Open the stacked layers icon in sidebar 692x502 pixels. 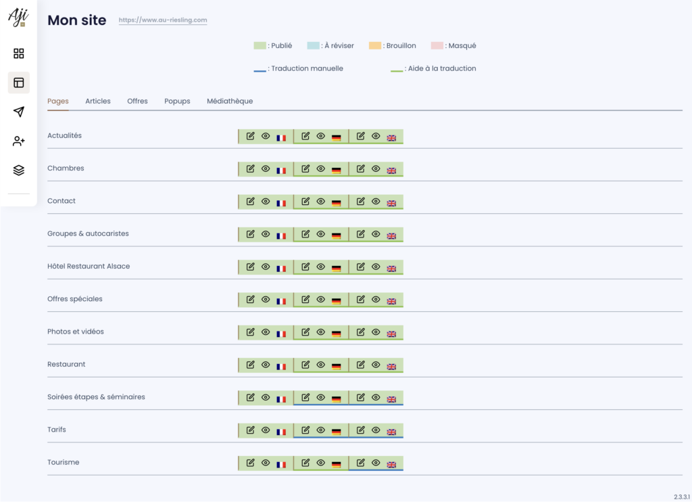pos(19,170)
